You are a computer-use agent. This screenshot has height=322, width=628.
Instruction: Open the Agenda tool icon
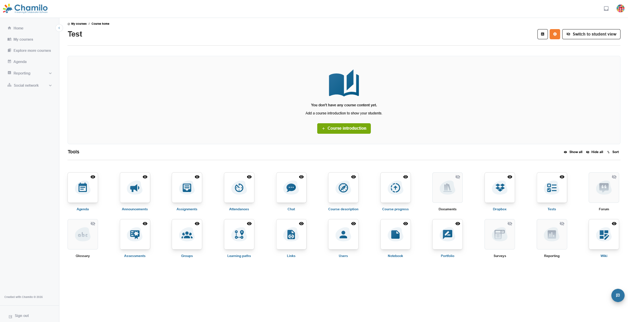[83, 188]
